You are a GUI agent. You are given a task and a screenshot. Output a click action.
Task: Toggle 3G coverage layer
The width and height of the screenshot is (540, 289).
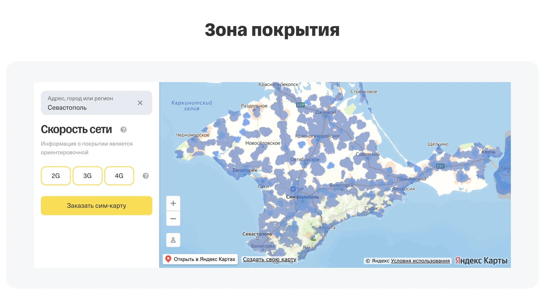87,176
